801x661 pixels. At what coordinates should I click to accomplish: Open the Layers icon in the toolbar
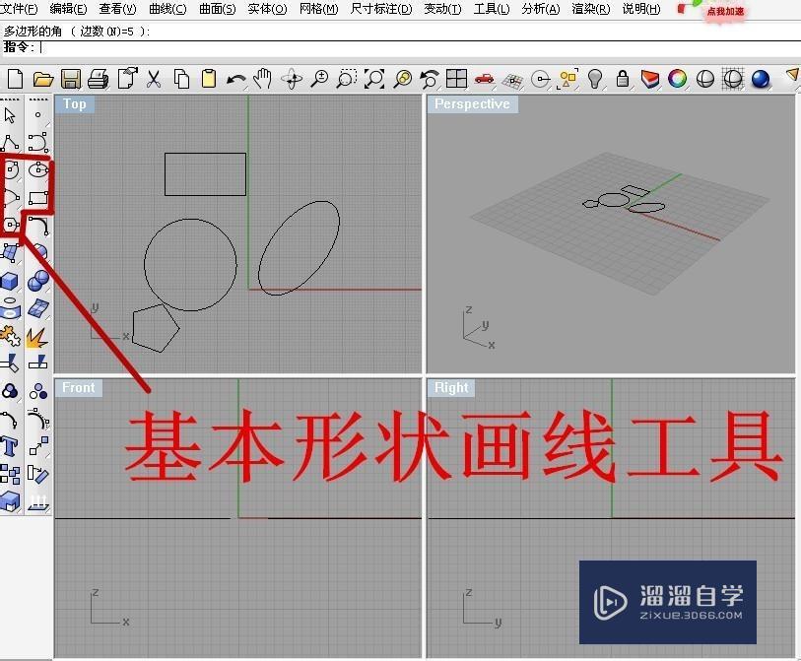[650, 79]
